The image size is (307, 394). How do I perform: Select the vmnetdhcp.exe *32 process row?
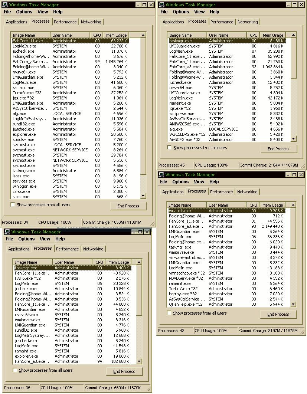(x=226, y=273)
